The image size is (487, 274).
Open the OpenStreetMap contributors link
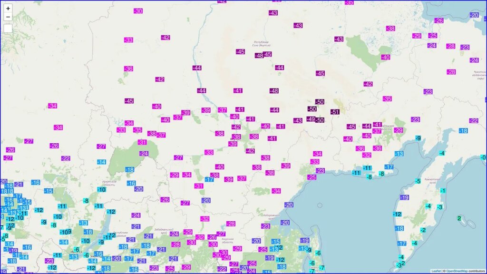click(x=461, y=271)
